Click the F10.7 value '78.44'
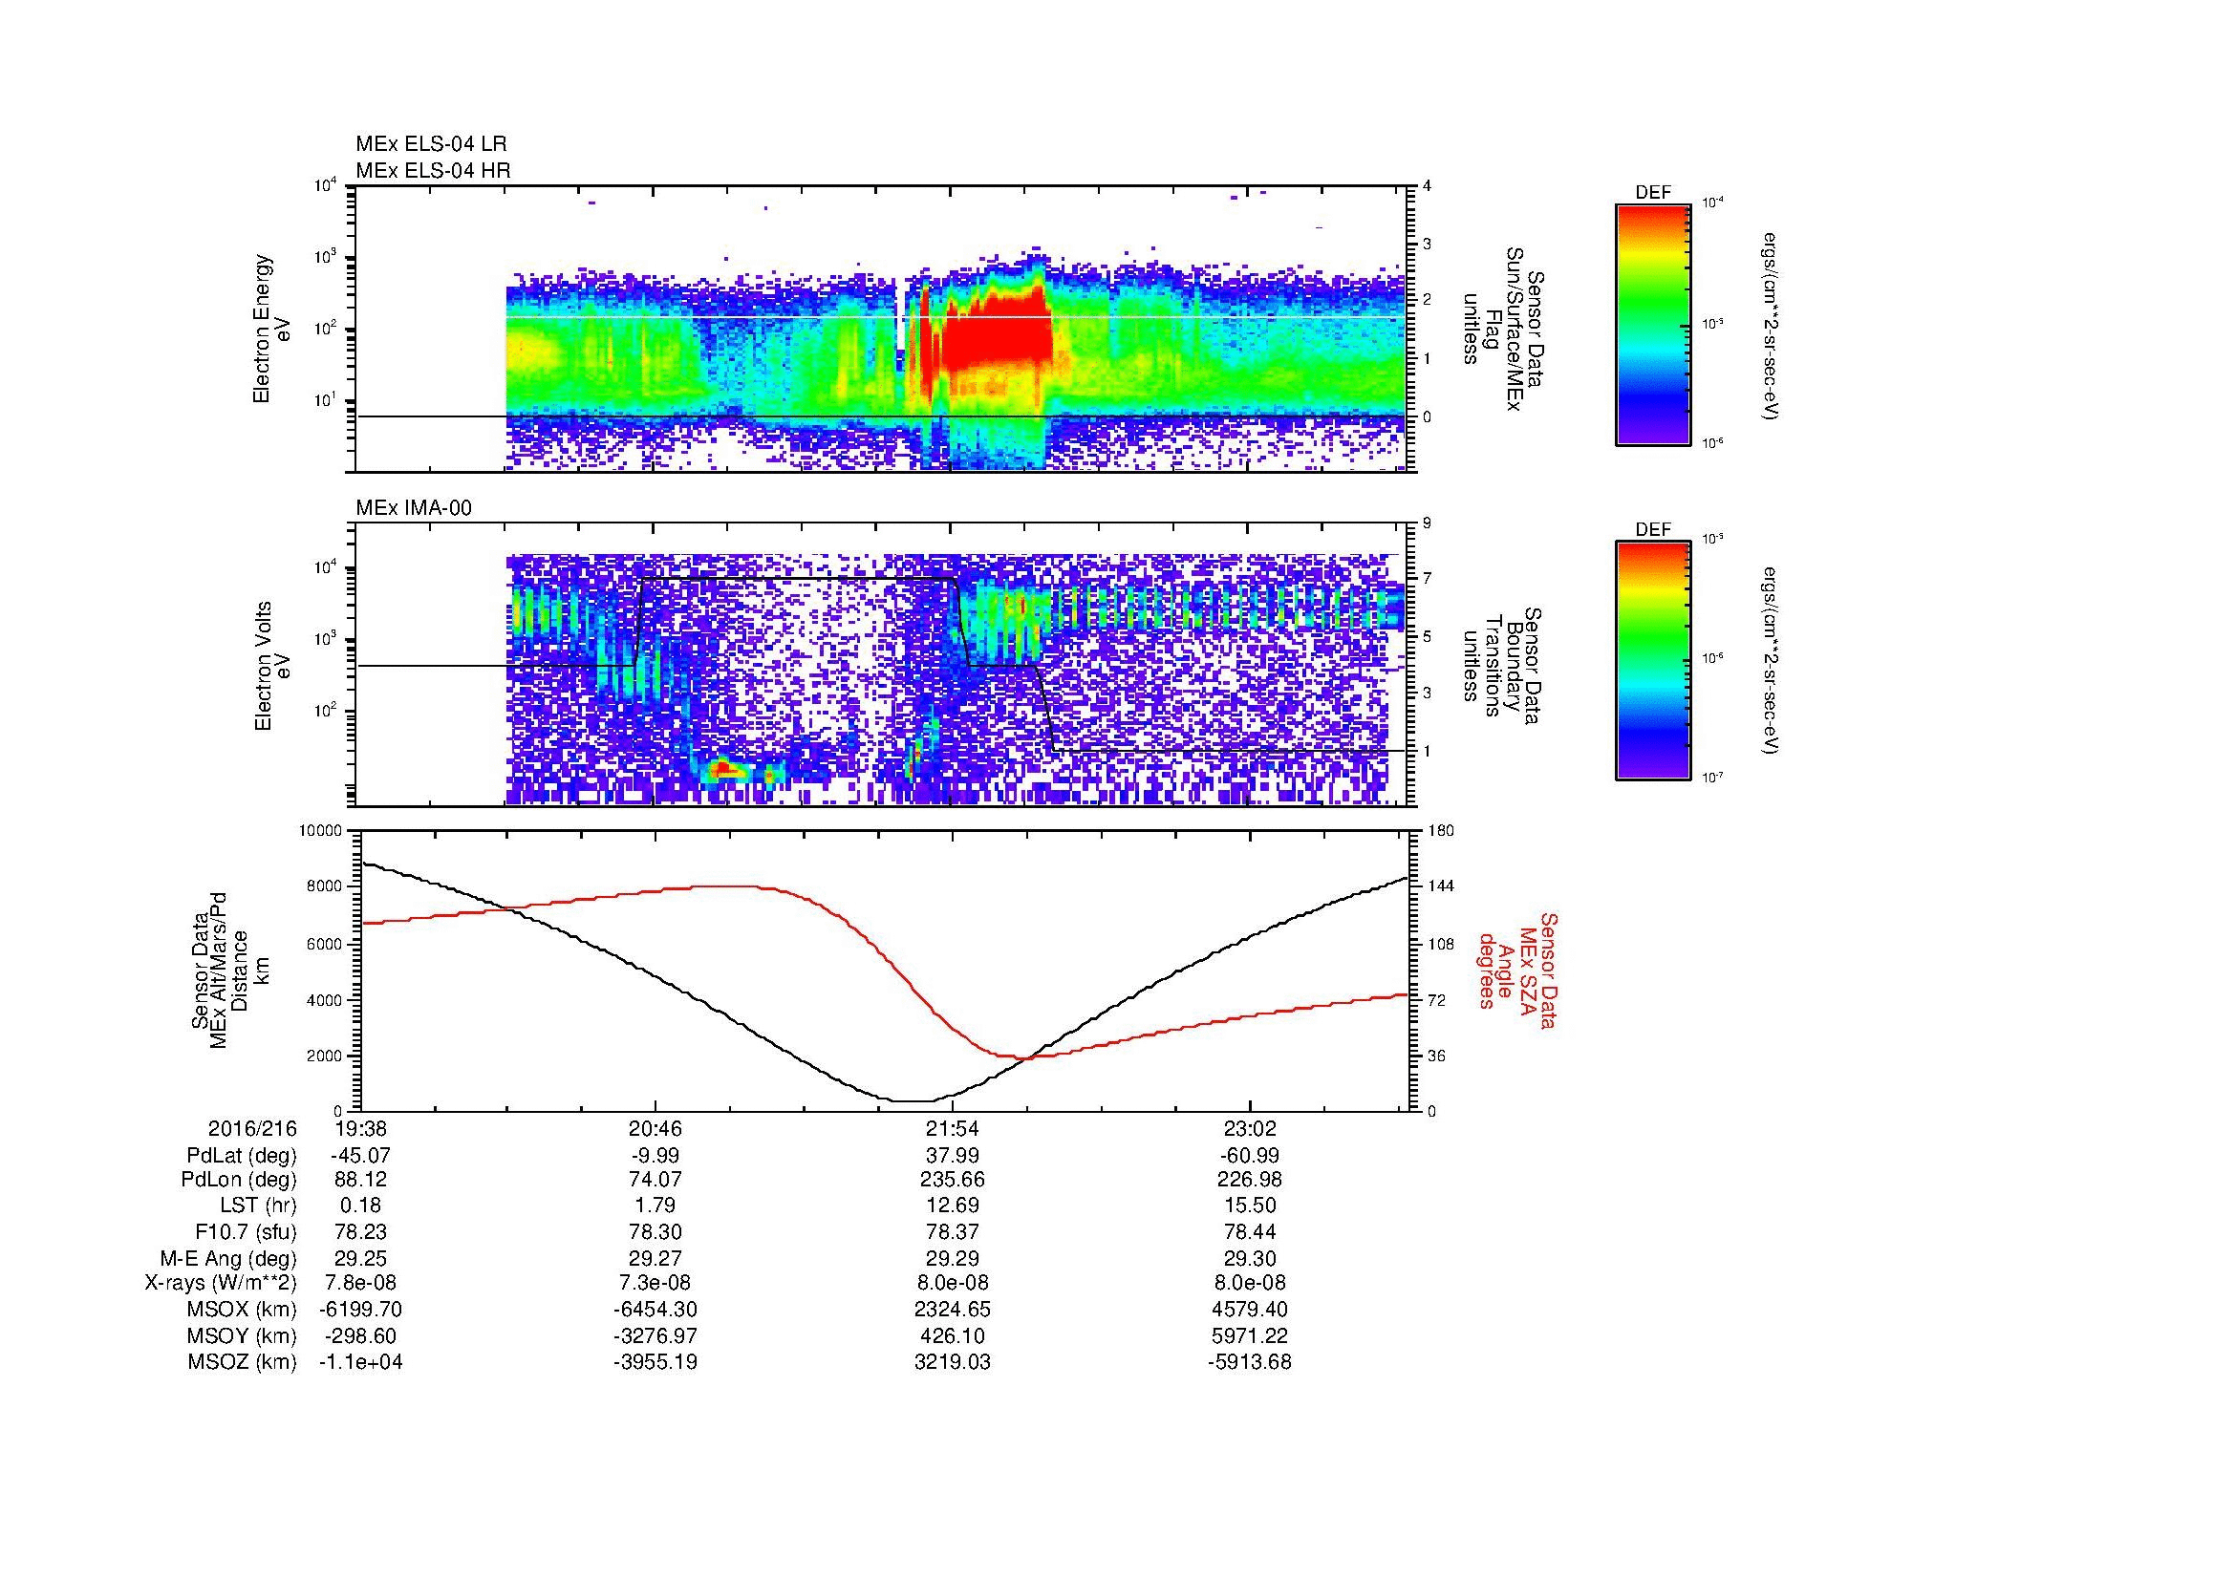 point(1249,1232)
